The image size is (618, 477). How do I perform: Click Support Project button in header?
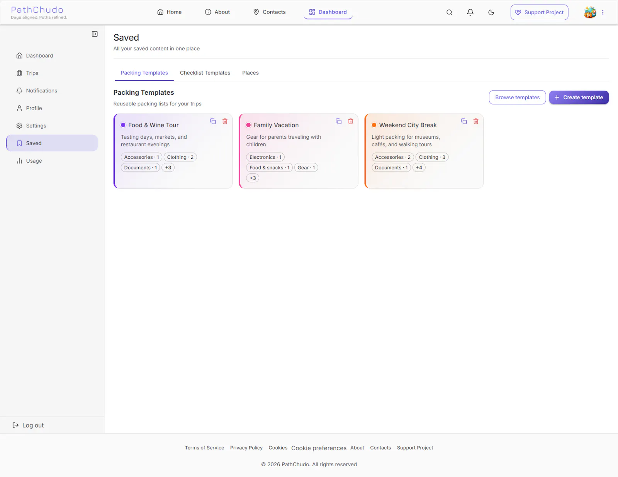tap(539, 12)
